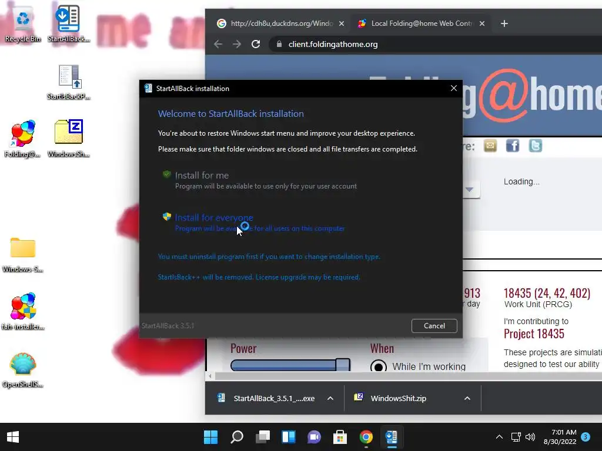Open network status tray icon
602x451 pixels.
(516, 437)
